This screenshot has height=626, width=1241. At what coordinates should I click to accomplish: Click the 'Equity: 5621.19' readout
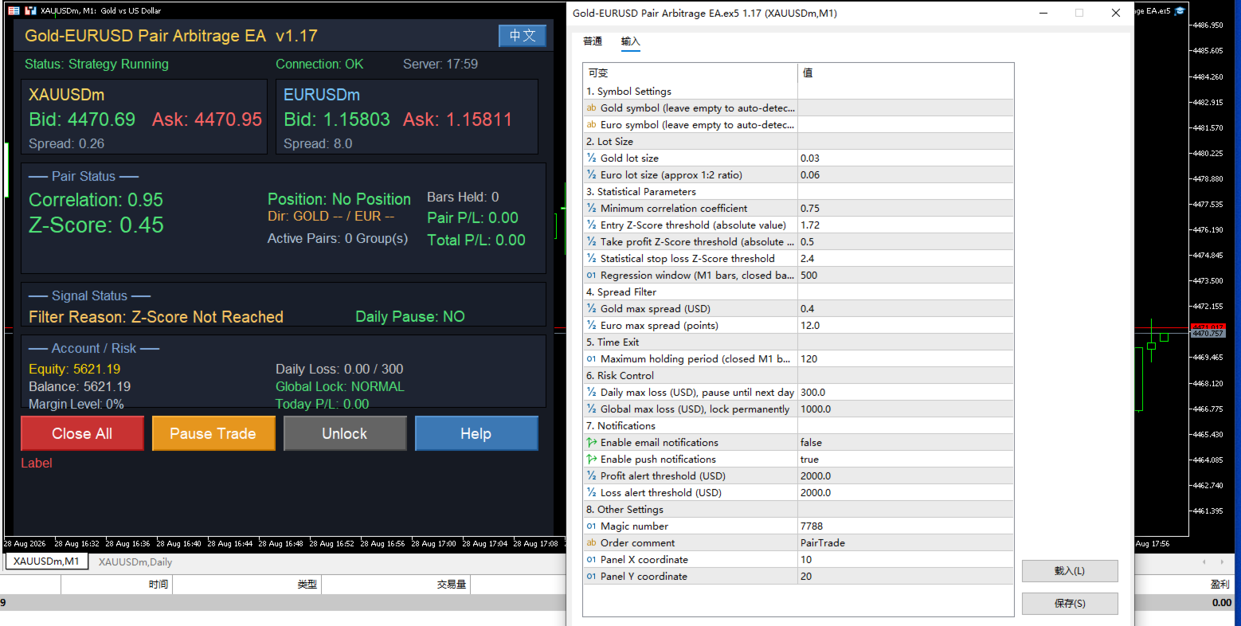pos(75,369)
